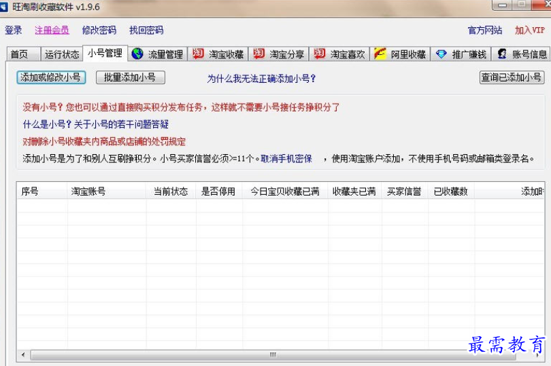Click the person icon on 账号信息 tab
This screenshot has height=366, width=551.
[x=502, y=54]
